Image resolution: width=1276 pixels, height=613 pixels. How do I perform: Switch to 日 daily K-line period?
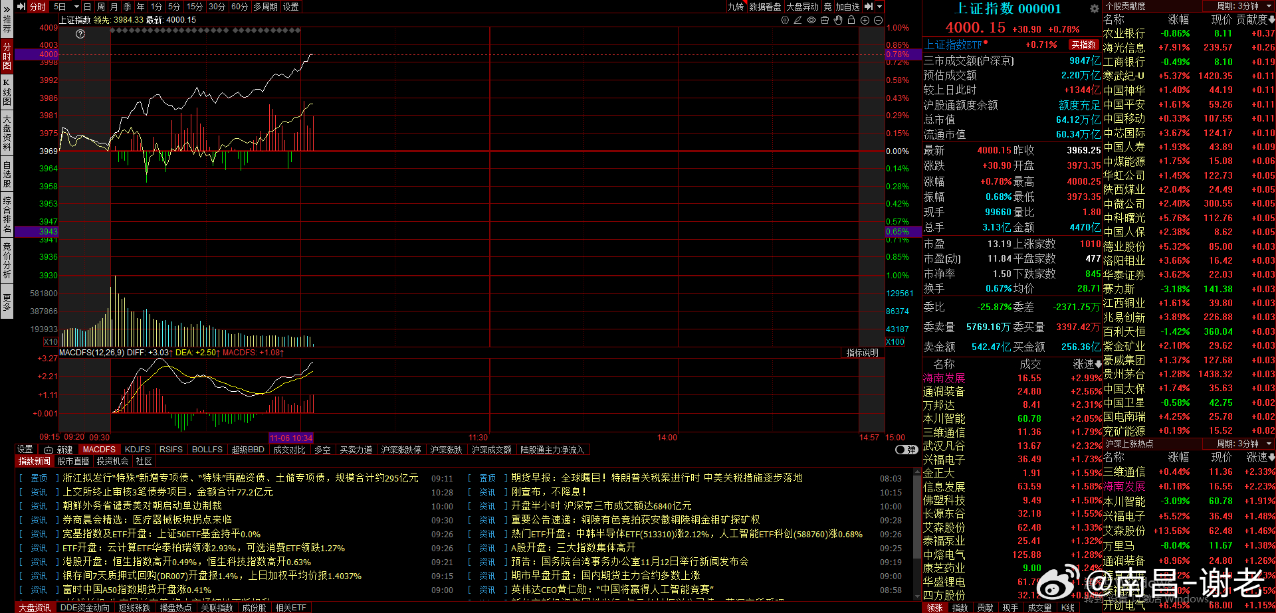(x=87, y=7)
